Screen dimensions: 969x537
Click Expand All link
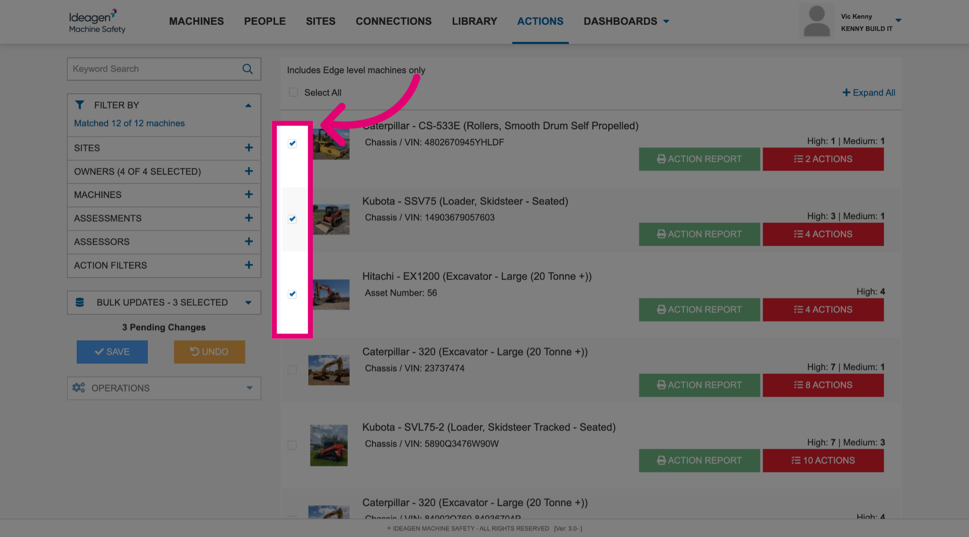point(869,92)
